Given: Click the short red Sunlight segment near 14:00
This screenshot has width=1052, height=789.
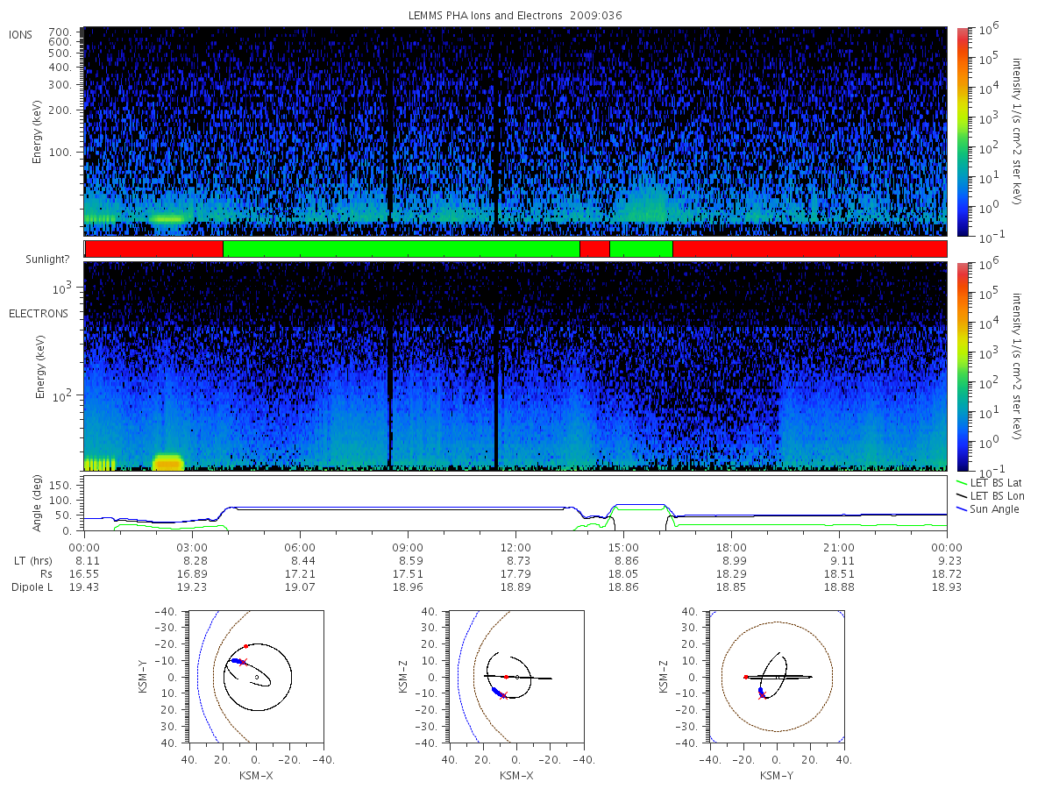Looking at the screenshot, I should [x=594, y=249].
